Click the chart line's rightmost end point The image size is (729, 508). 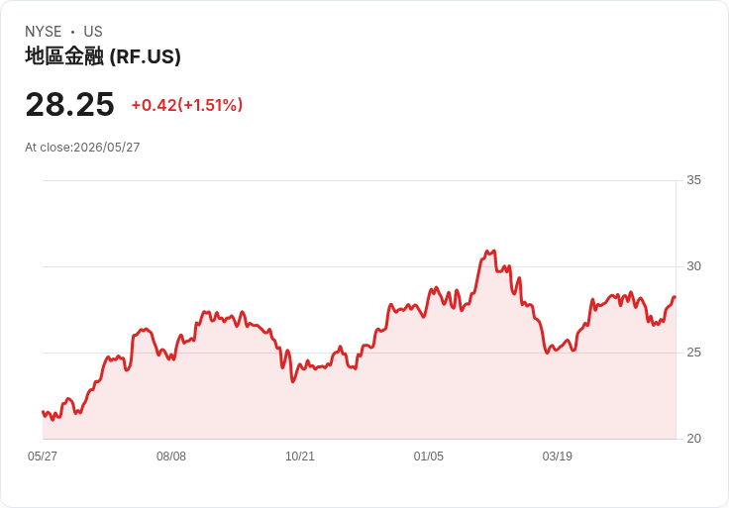click(x=675, y=297)
